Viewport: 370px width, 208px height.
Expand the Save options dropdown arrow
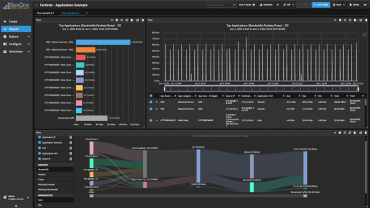pyautogui.click(x=344, y=5)
